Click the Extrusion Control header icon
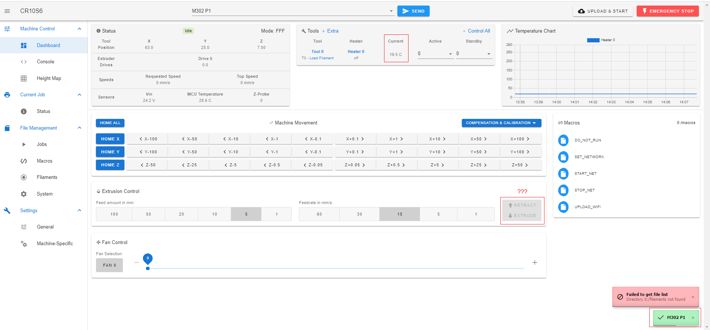Image resolution: width=710 pixels, height=330 pixels. (x=99, y=191)
